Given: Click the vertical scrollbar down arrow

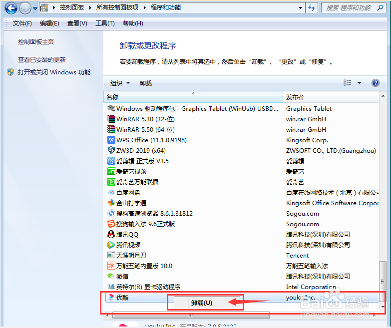Looking at the screenshot, I should coord(383,307).
